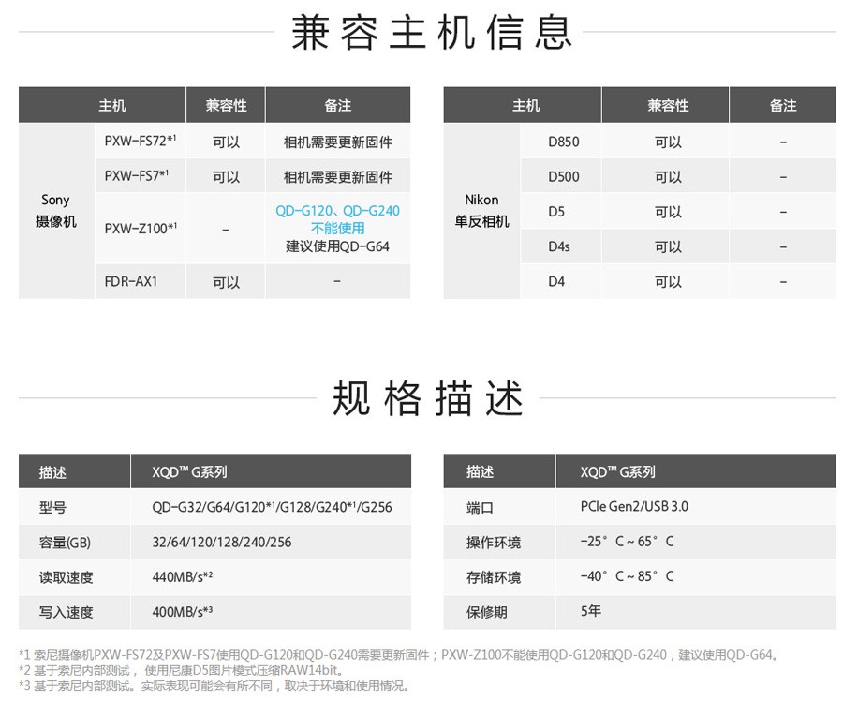Click the 写入速度 label
Image resolution: width=843 pixels, height=701 pixels.
coord(66,612)
